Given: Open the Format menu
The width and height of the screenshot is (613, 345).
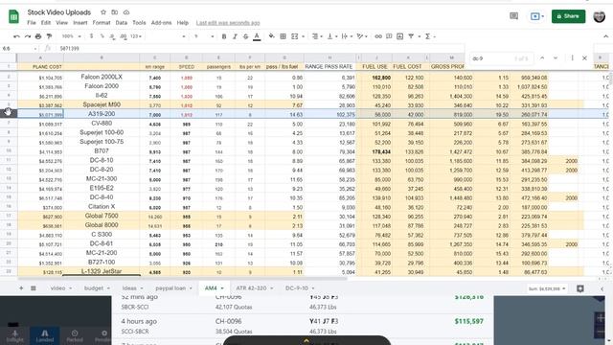Looking at the screenshot, I should click(x=102, y=23).
